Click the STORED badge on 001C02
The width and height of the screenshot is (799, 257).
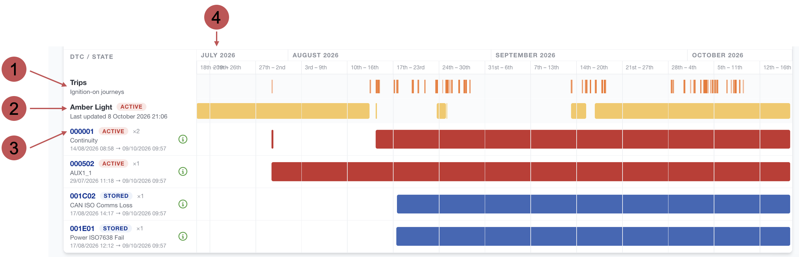pyautogui.click(x=116, y=196)
